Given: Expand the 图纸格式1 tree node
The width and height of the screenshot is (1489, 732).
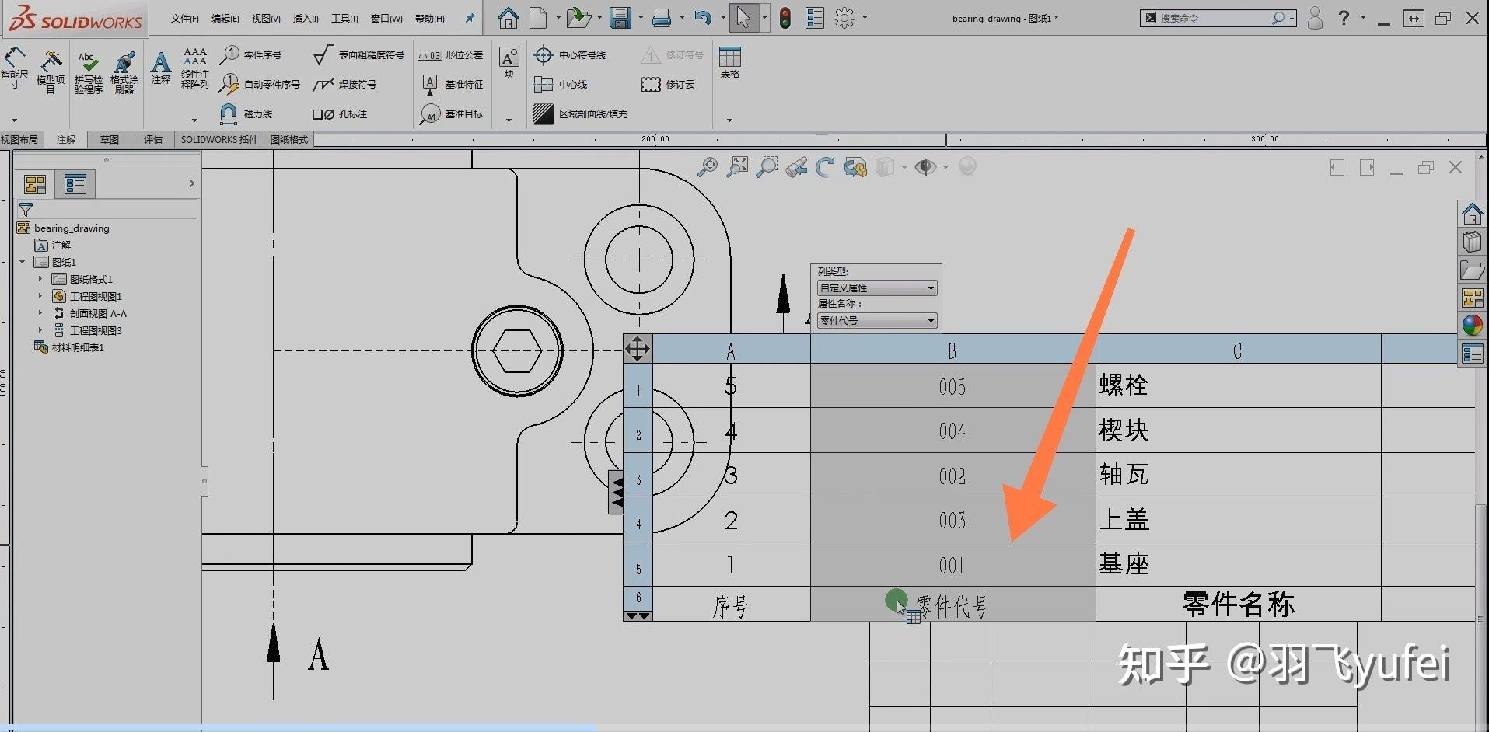Looking at the screenshot, I should [40, 279].
